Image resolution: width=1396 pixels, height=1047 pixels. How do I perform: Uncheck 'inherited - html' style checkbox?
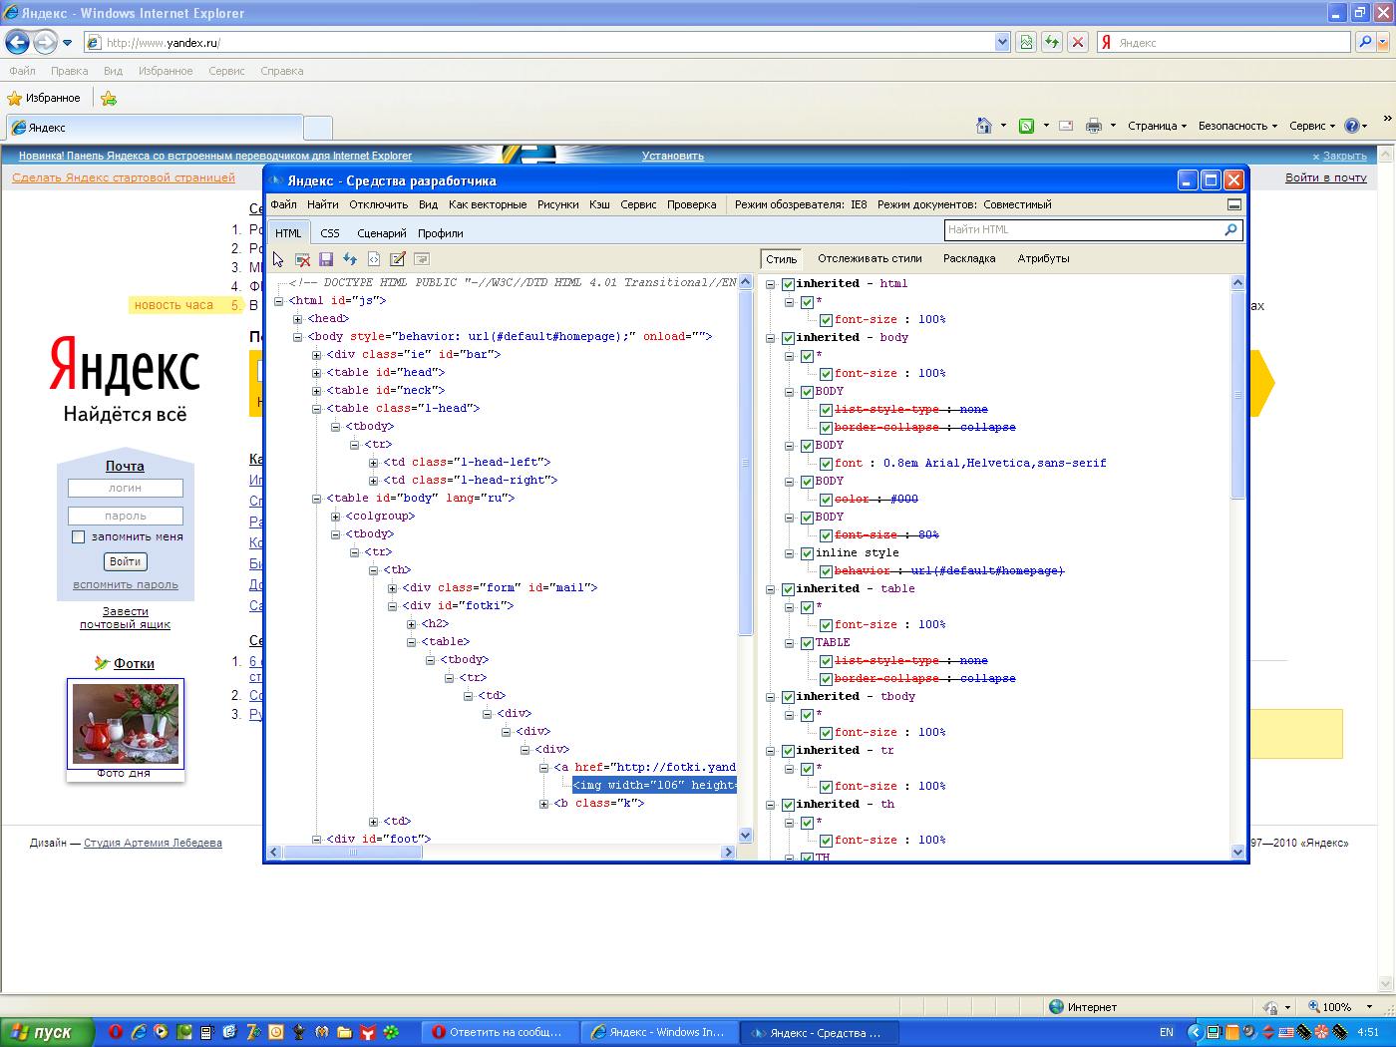(x=788, y=284)
